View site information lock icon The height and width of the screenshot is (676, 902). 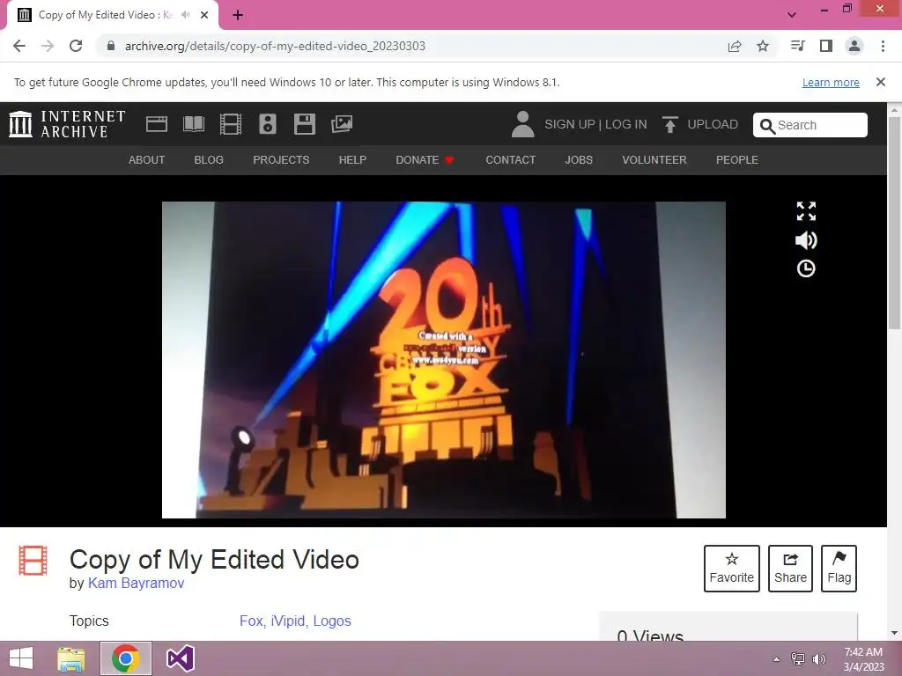tap(111, 46)
